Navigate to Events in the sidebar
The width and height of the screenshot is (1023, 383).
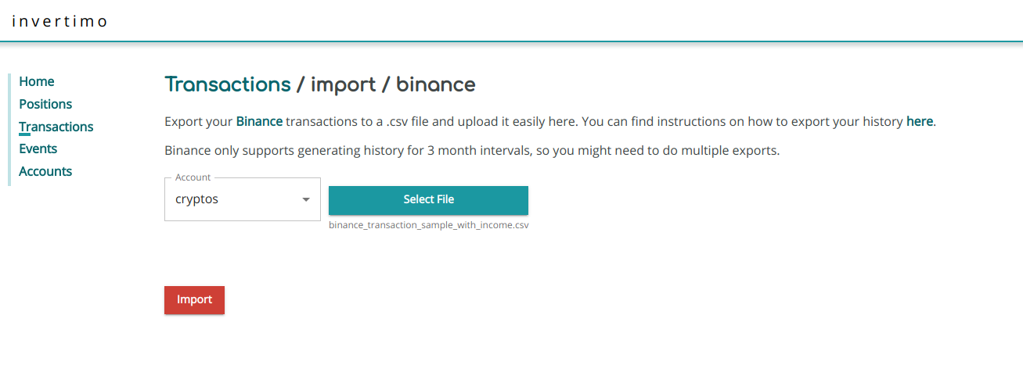click(x=38, y=149)
